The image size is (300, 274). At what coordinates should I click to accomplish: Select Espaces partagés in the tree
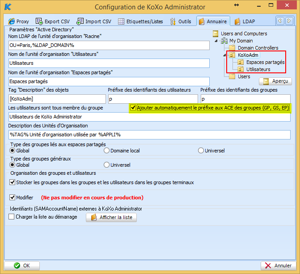265,62
